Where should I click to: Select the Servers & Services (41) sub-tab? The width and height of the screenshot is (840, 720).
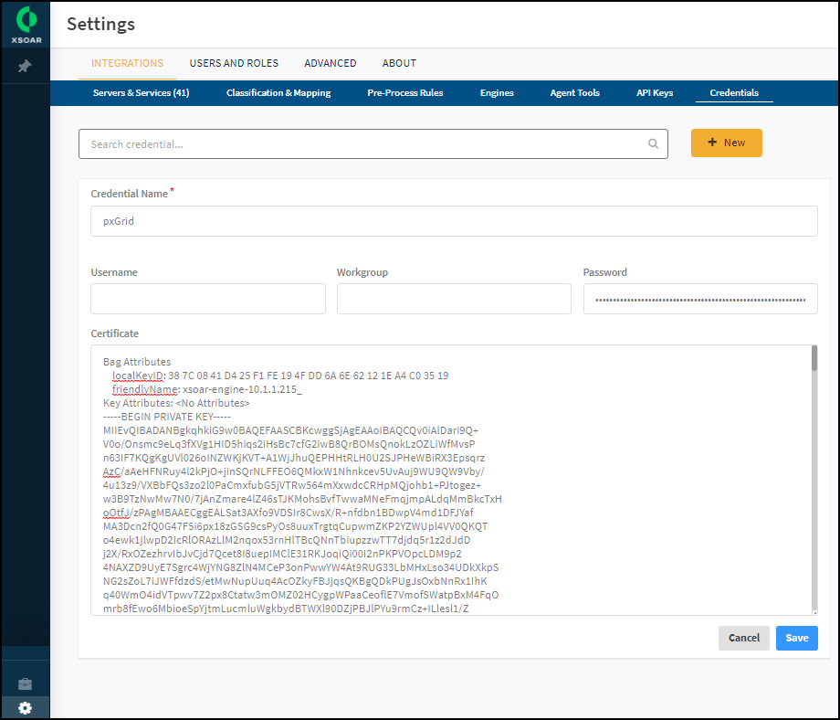click(141, 93)
